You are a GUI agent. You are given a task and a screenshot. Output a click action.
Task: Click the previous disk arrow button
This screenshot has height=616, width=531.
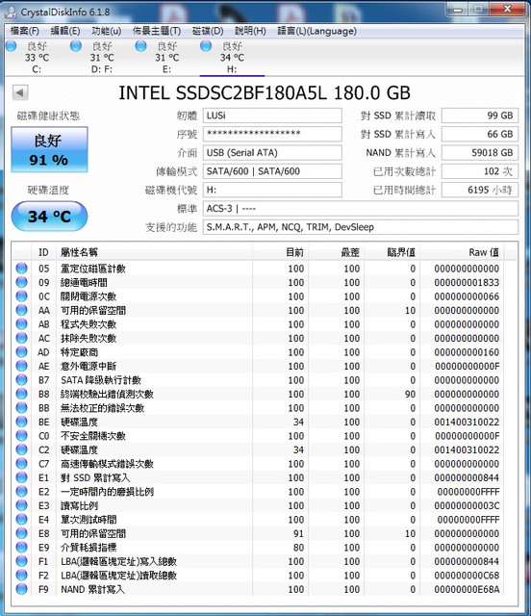20,93
